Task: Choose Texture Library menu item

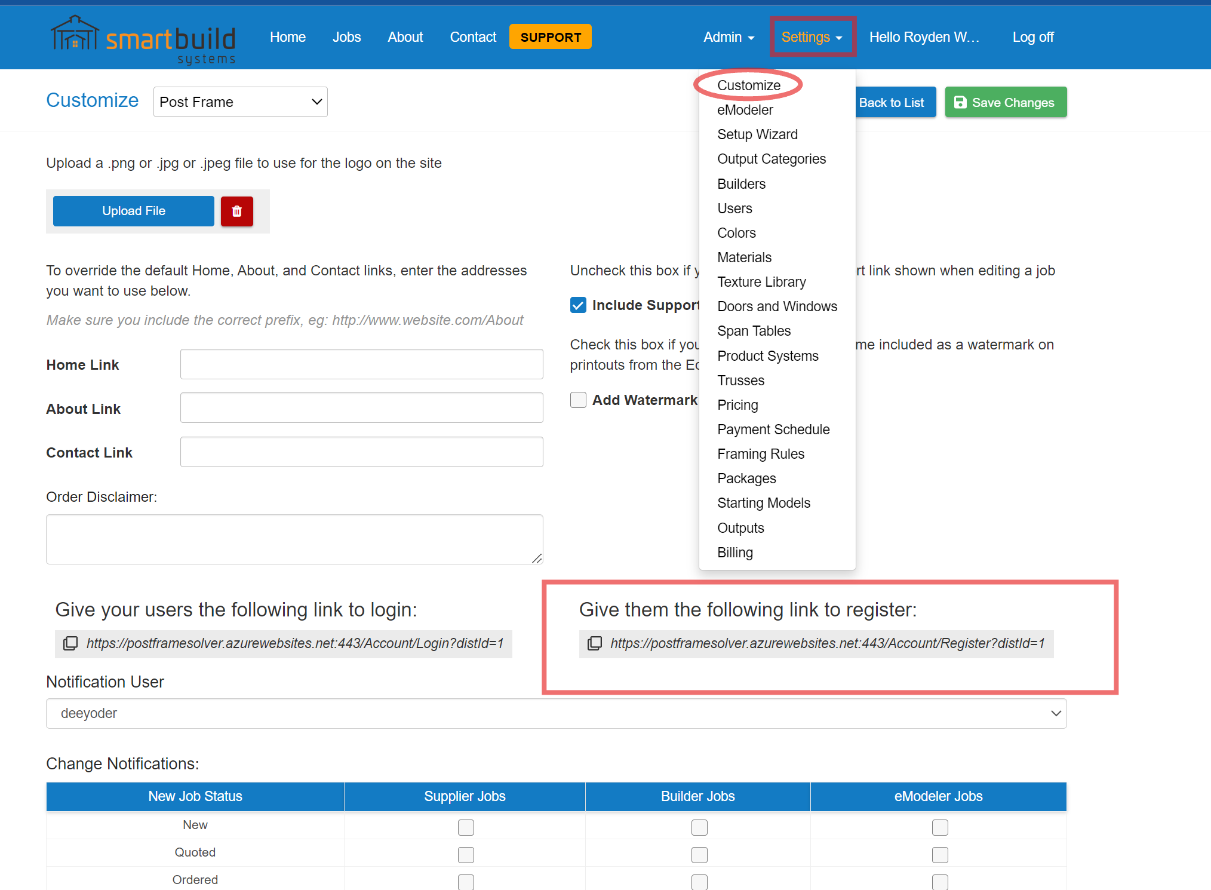Action: click(761, 282)
